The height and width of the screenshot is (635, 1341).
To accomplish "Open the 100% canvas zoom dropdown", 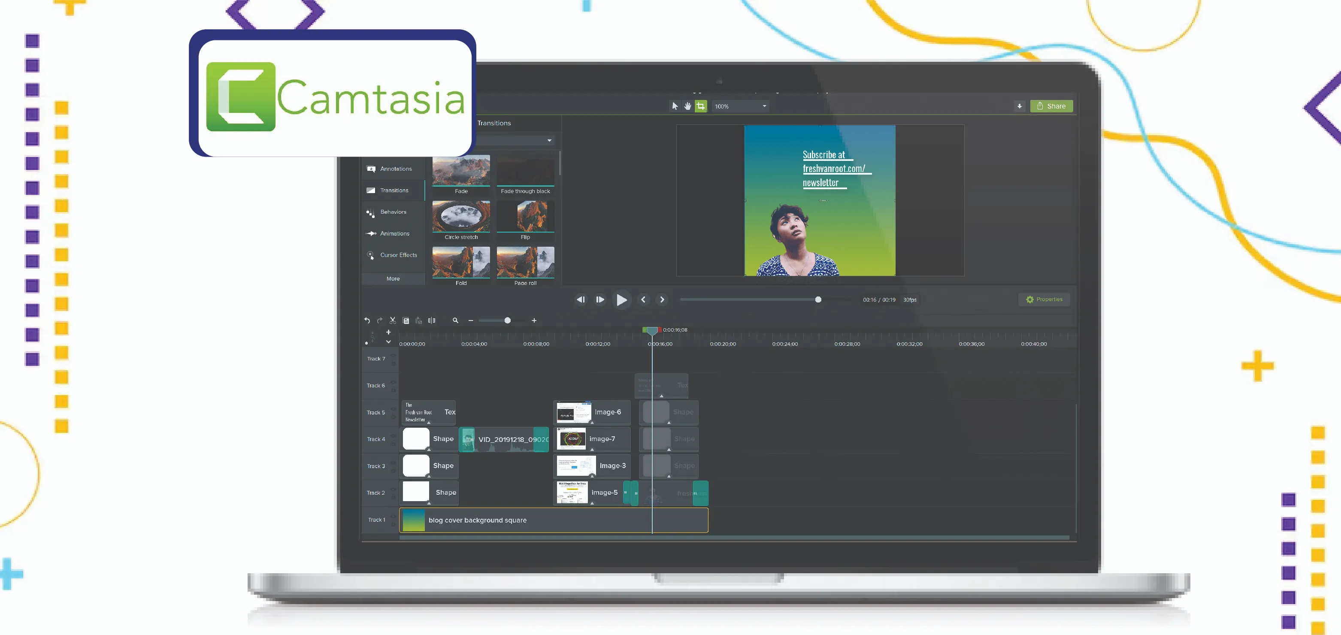I will pyautogui.click(x=740, y=106).
